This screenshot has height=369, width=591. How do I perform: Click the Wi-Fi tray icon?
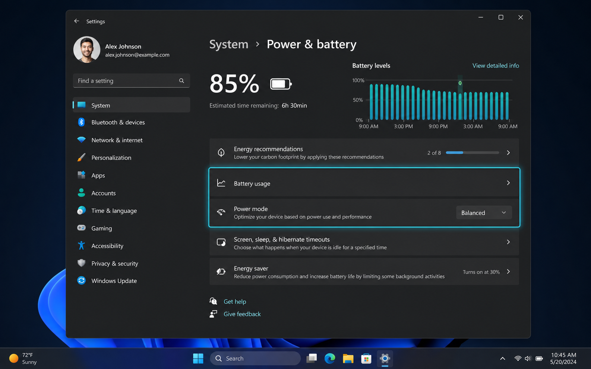518,359
